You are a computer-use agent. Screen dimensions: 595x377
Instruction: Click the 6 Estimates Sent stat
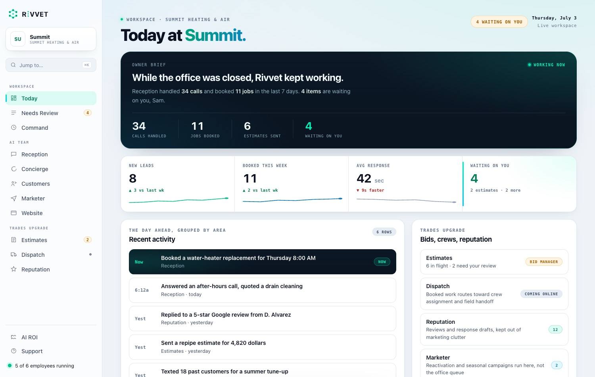(x=262, y=129)
